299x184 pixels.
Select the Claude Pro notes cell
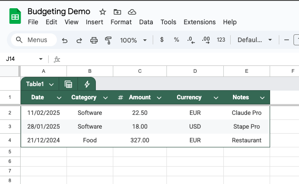click(x=246, y=113)
